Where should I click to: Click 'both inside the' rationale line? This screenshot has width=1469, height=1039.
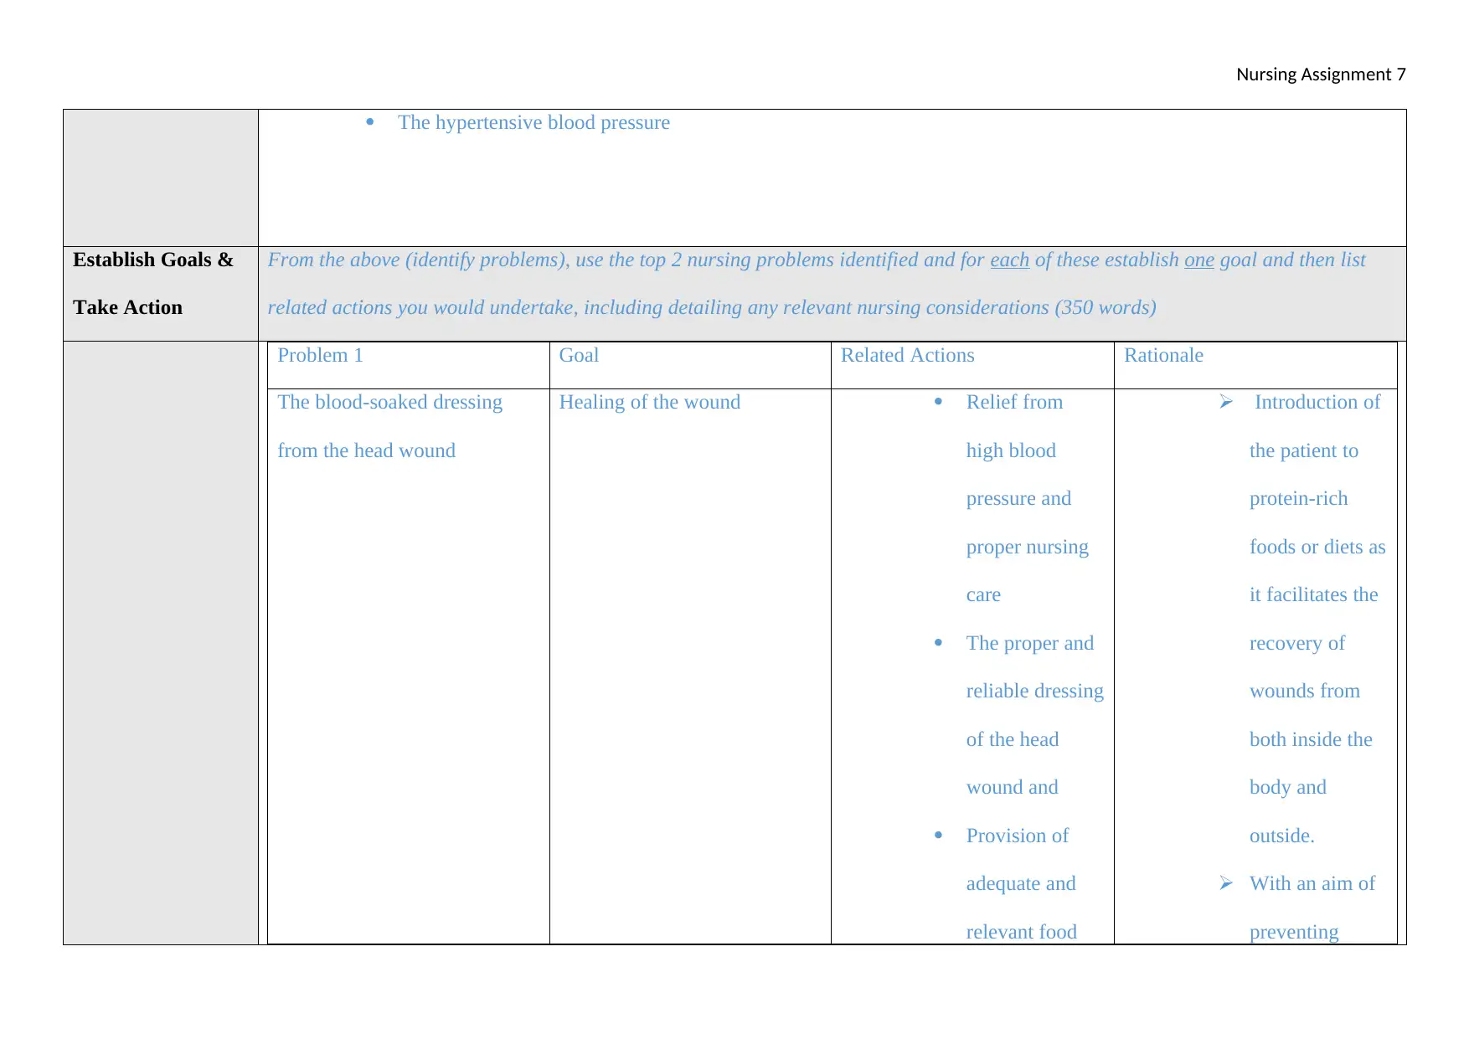coord(1311,739)
